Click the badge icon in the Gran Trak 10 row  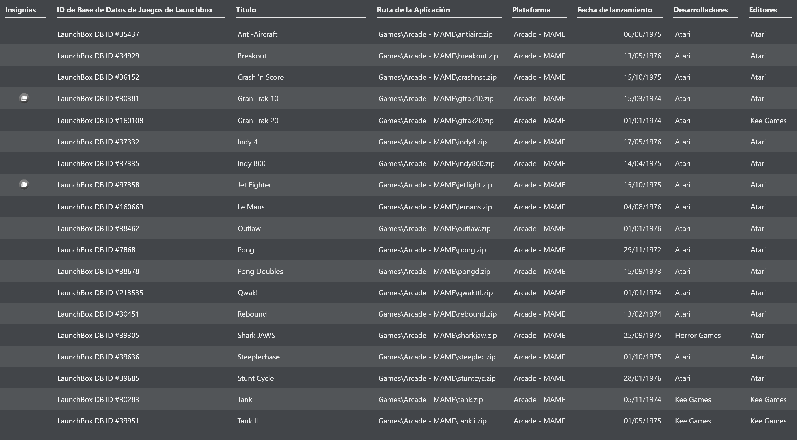24,98
